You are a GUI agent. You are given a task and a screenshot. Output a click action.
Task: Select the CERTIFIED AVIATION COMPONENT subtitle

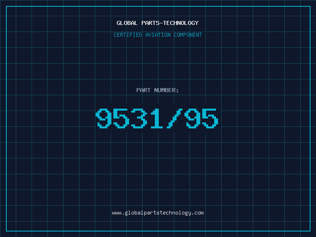[158, 35]
